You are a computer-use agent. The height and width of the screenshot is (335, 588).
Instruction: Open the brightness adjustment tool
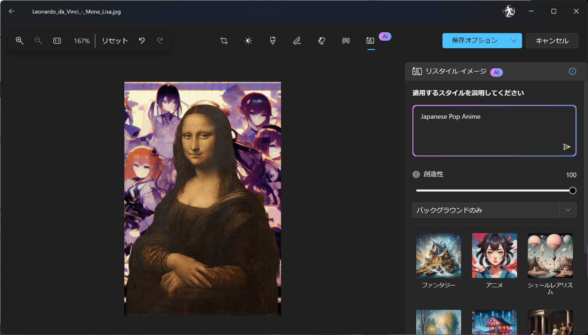pos(249,41)
